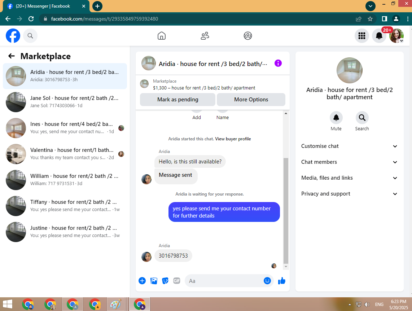This screenshot has width=412, height=311.
Task: Open the Facebook search magnifier icon
Action: click(x=30, y=36)
